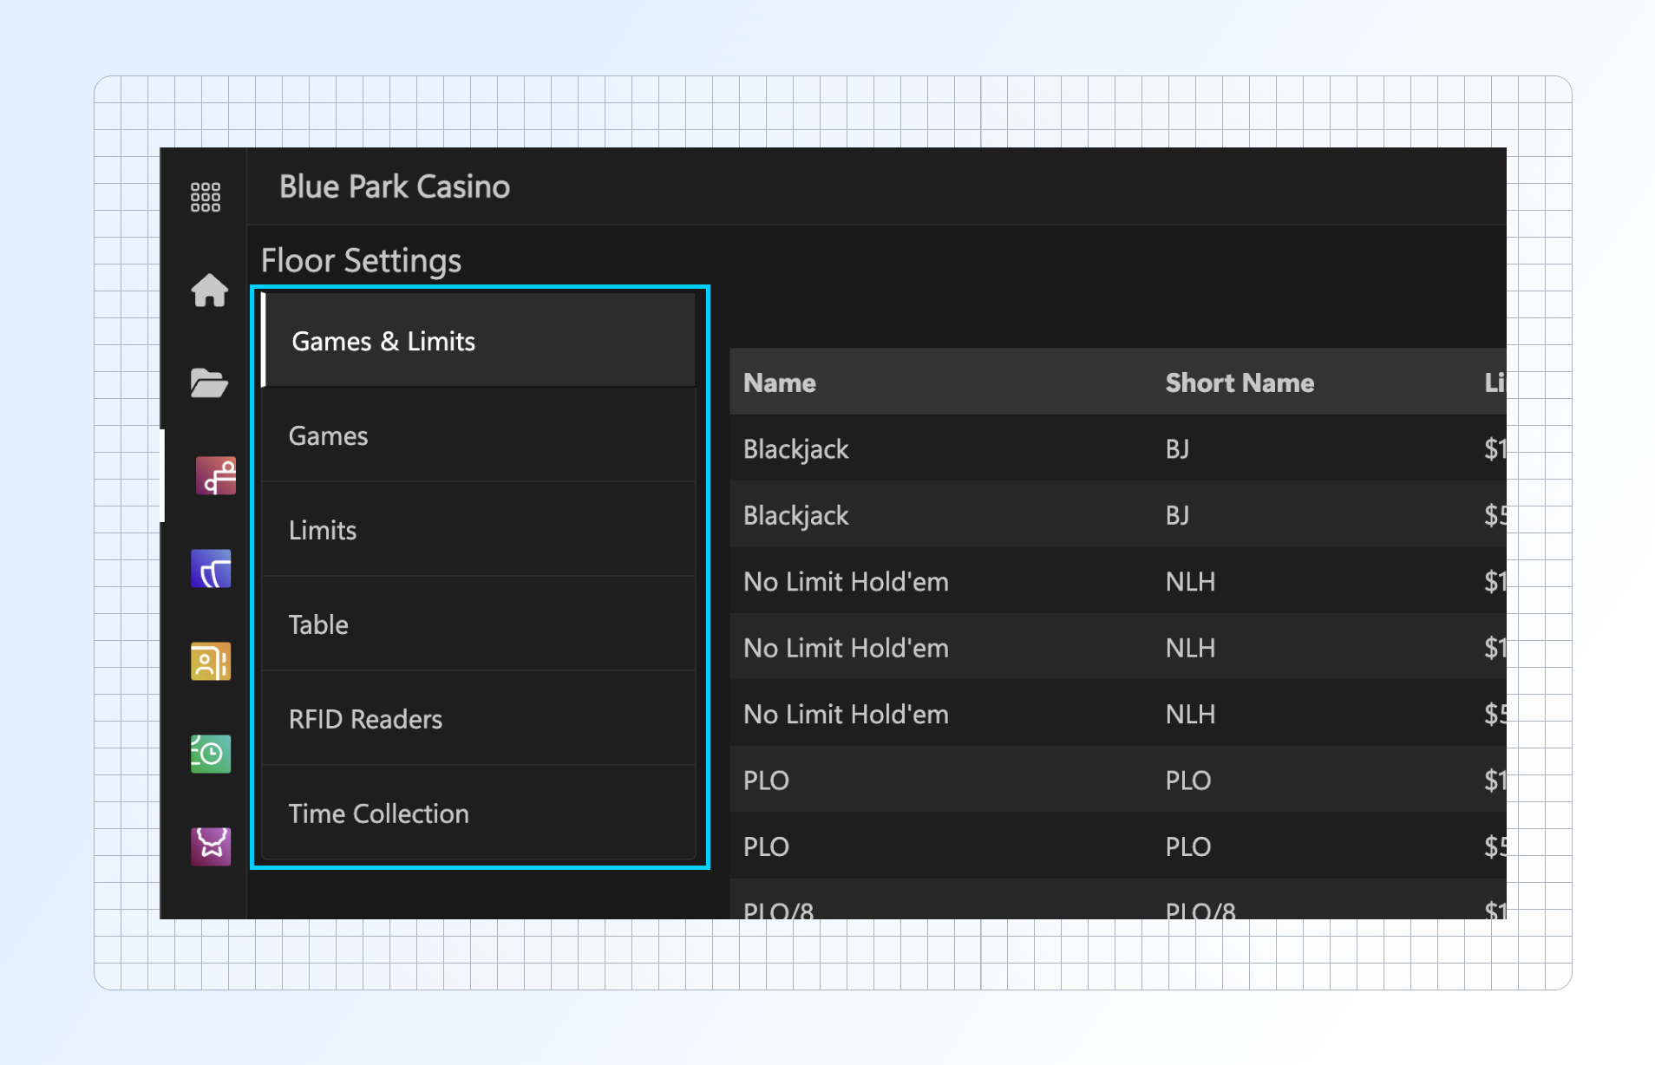Select the red floor layout icon
The image size is (1655, 1065).
point(214,475)
